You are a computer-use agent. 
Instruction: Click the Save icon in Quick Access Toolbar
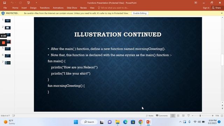[5, 3]
